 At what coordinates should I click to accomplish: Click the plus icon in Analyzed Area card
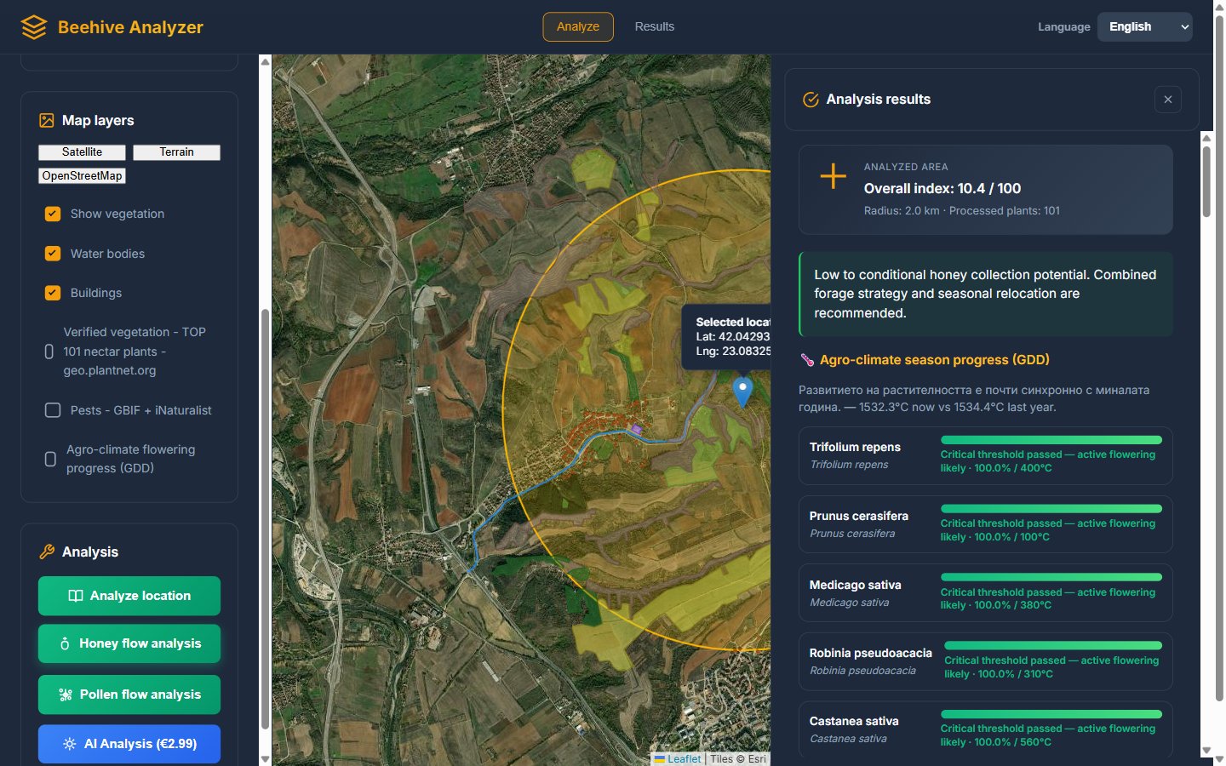(833, 176)
